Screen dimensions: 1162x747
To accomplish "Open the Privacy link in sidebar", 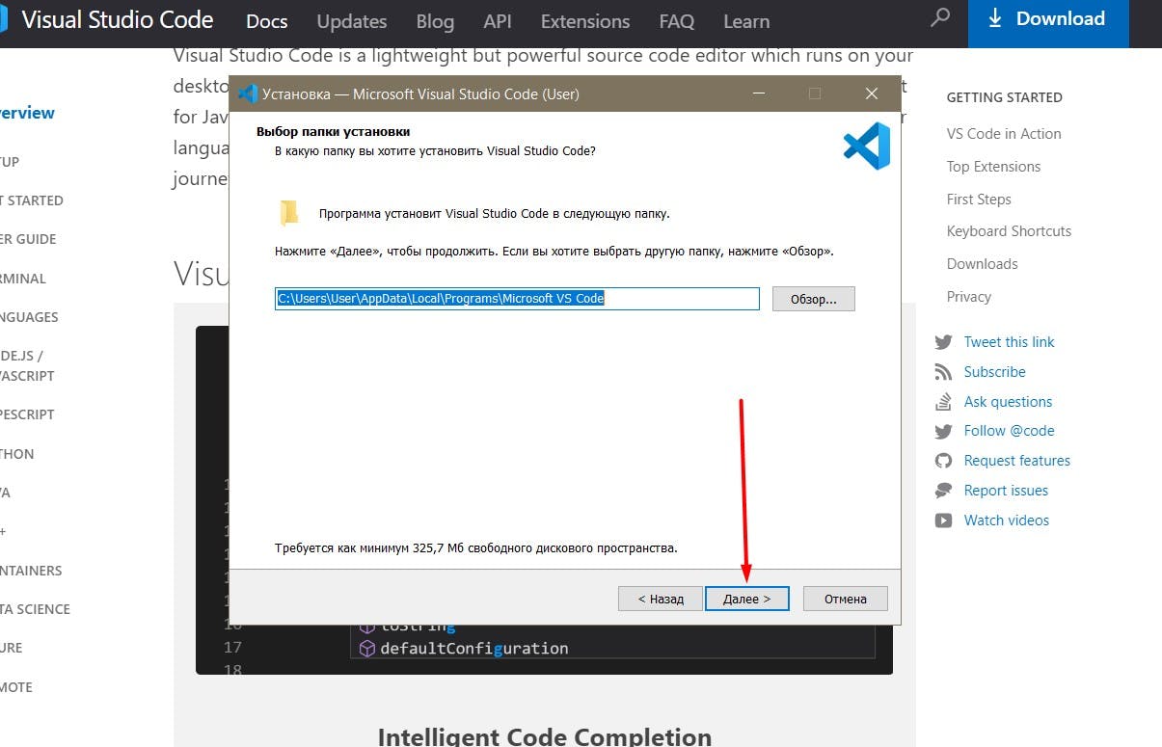I will click(x=968, y=297).
